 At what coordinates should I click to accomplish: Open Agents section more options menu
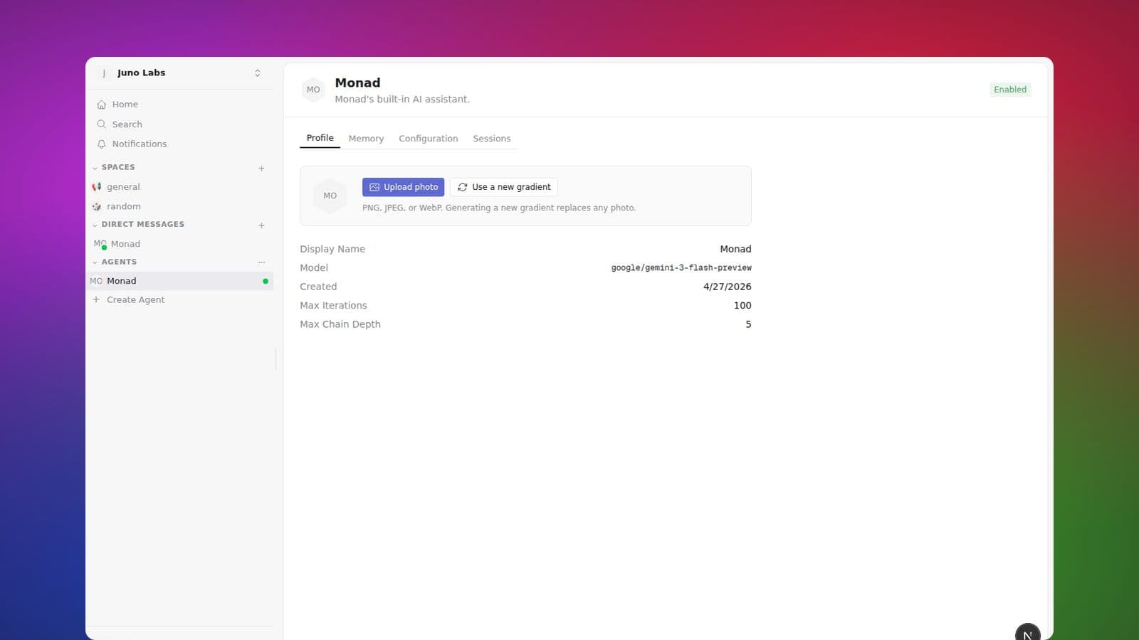tap(261, 262)
